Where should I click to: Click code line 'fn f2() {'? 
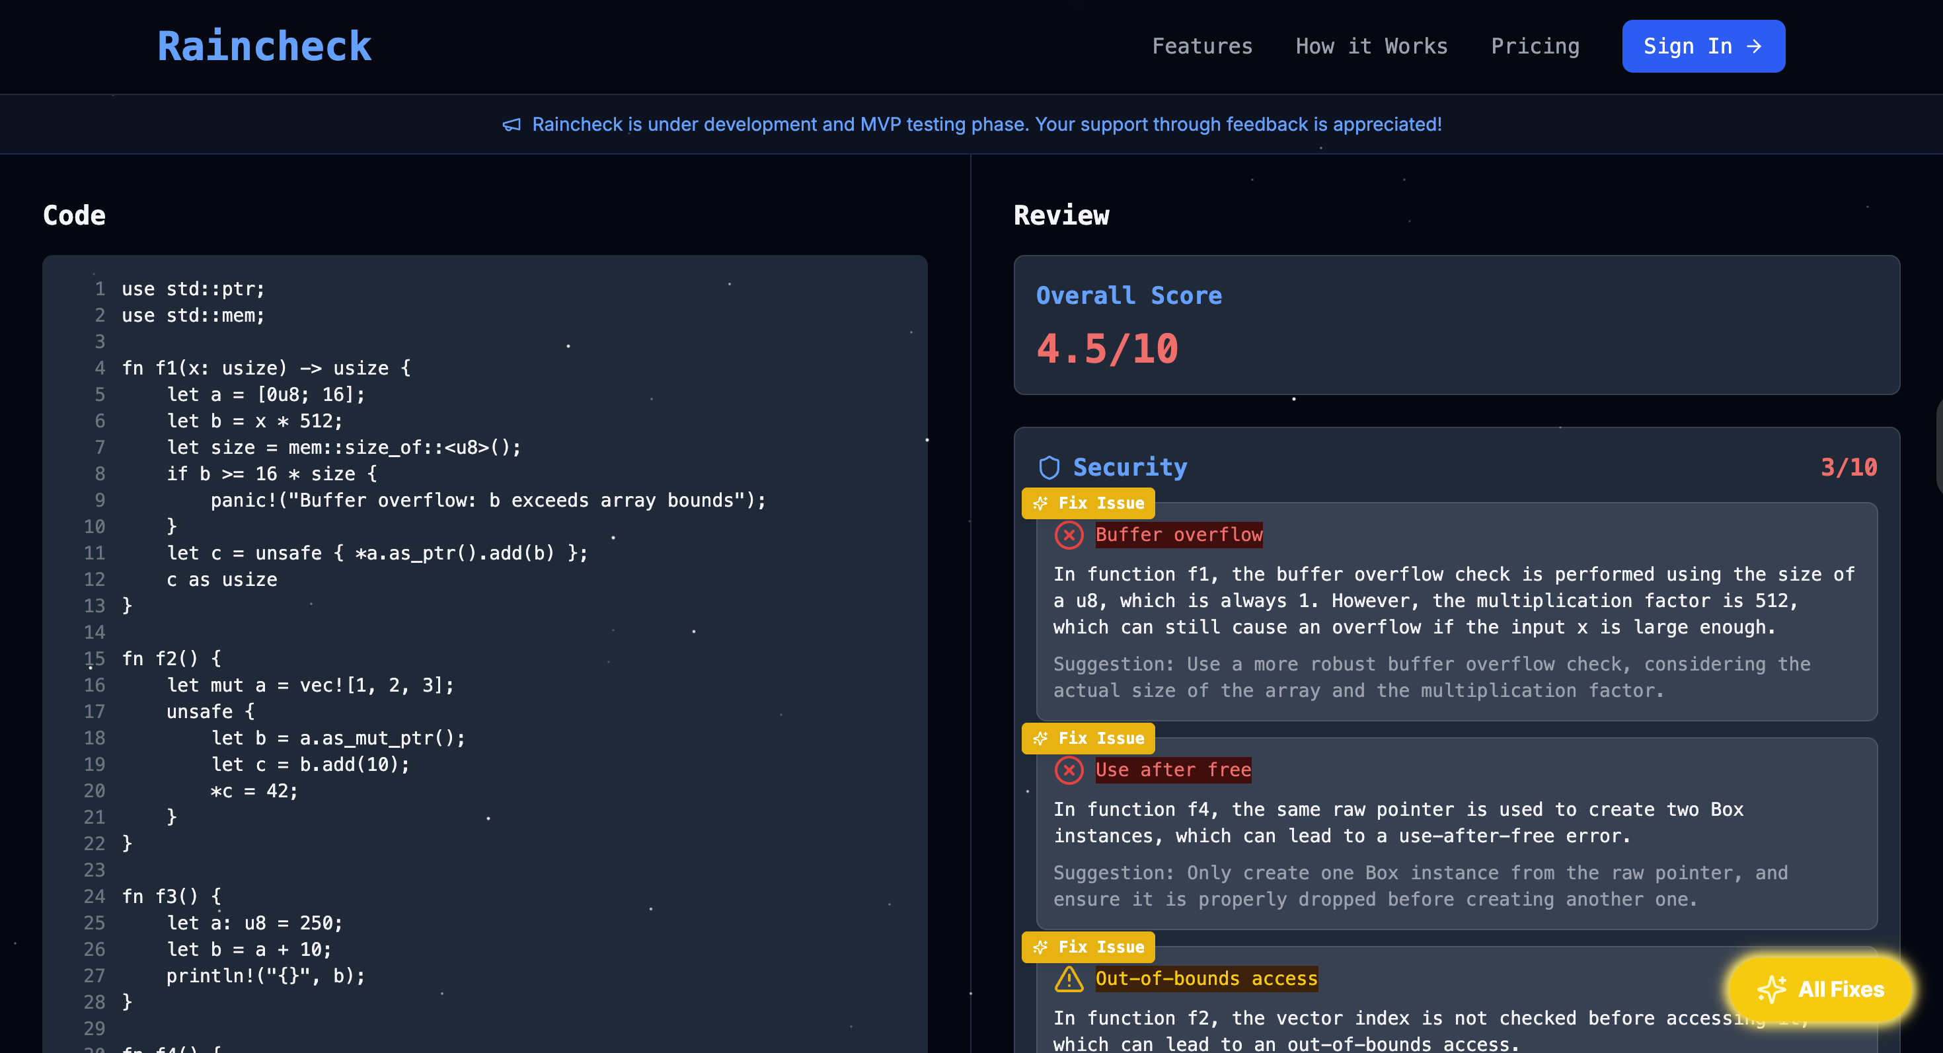tap(172, 659)
